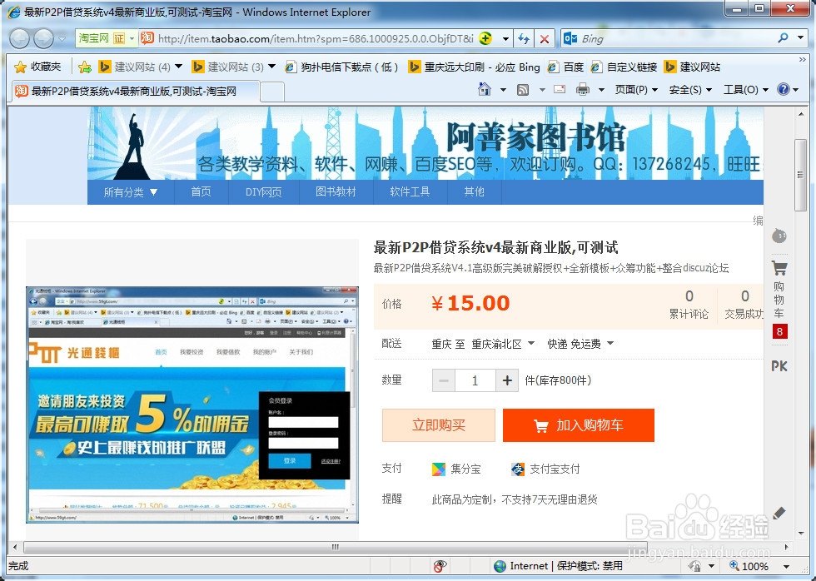Stop loading with the red X button
The height and width of the screenshot is (581, 816).
pyautogui.click(x=545, y=39)
